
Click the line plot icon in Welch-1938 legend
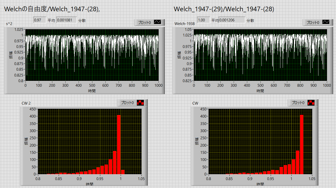point(326,22)
